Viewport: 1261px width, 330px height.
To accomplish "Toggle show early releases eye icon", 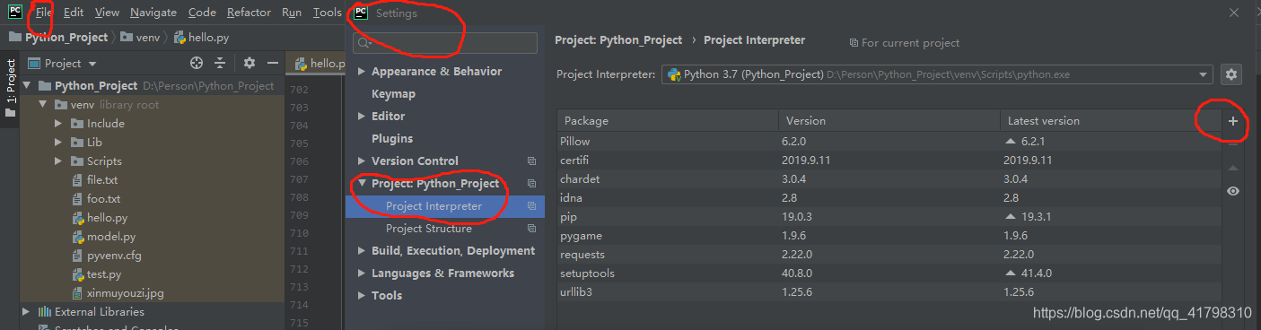I will pyautogui.click(x=1233, y=191).
